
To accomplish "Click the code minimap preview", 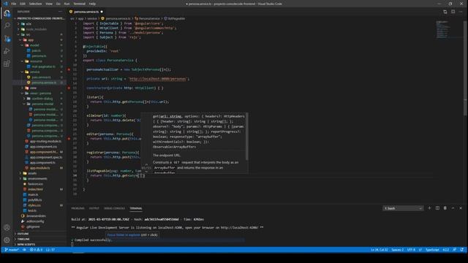I will [x=442, y=29].
